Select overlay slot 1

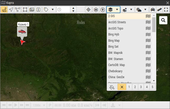(129, 87)
